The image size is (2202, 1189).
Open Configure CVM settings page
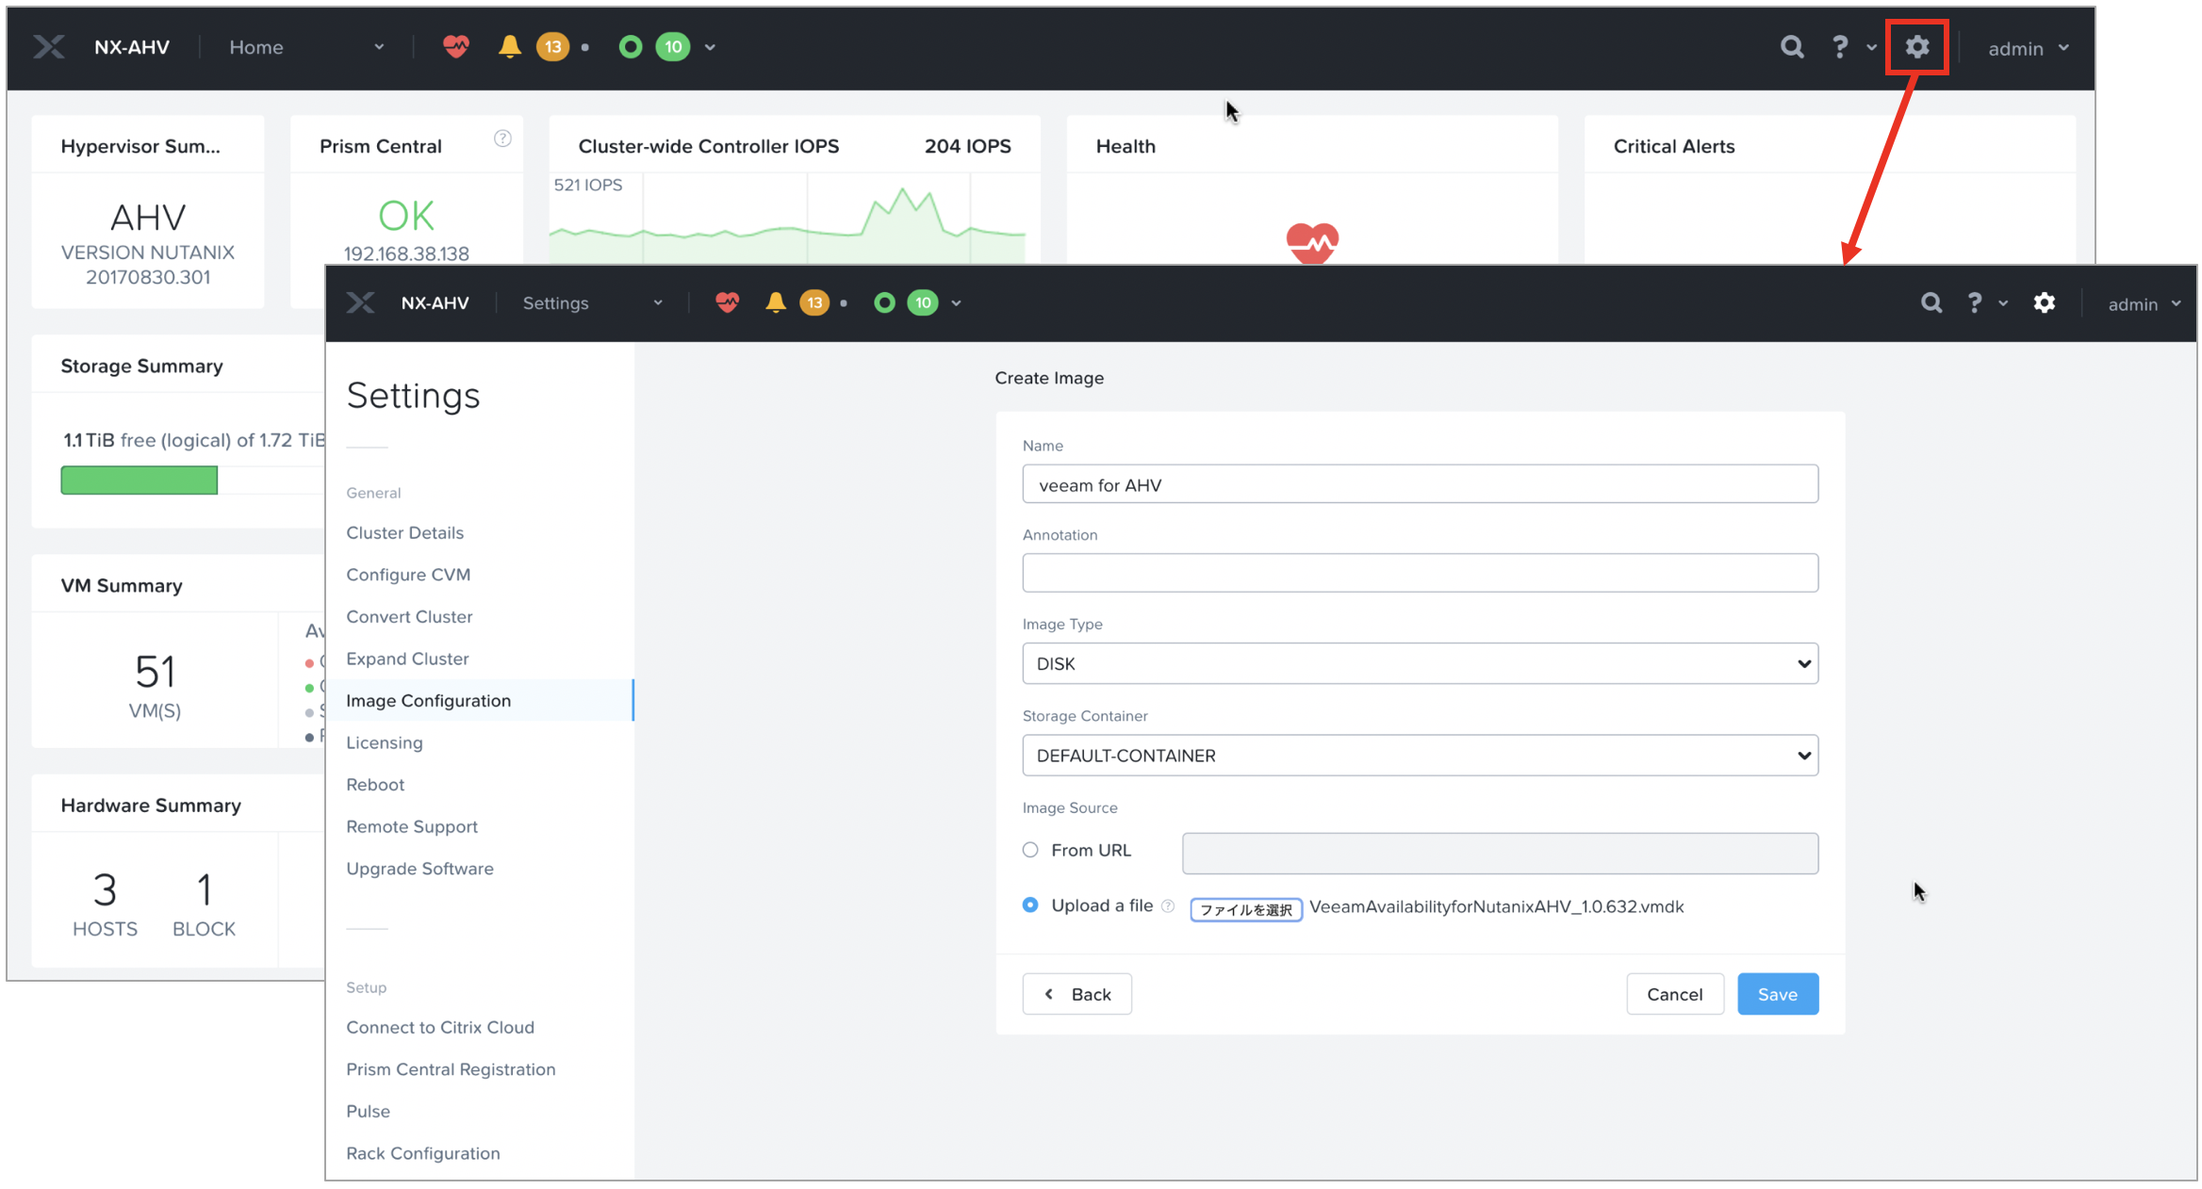coord(408,575)
